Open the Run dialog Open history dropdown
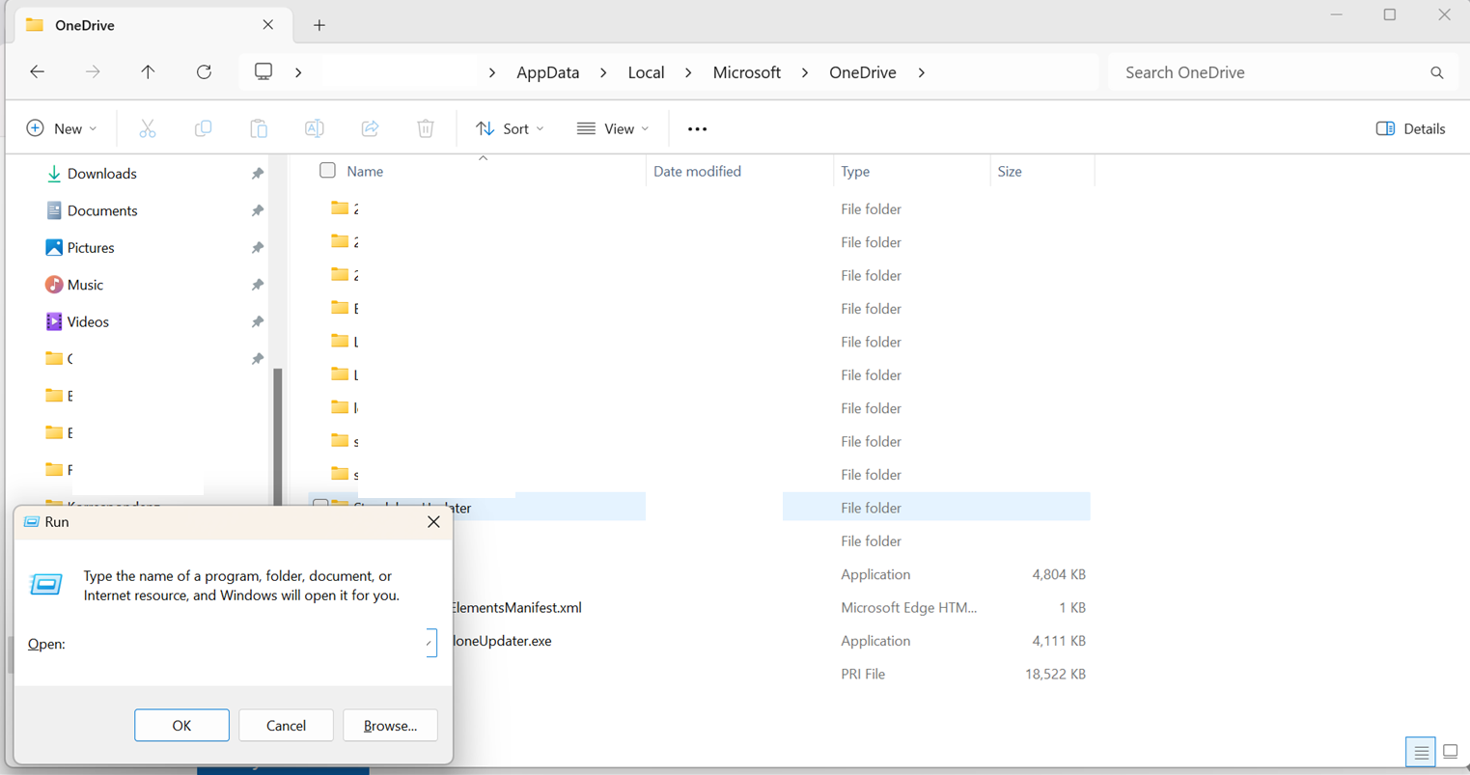 pos(429,644)
